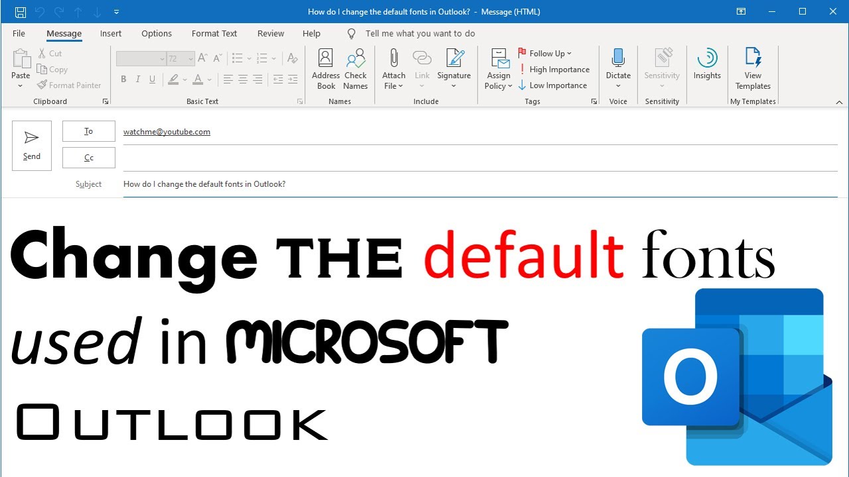
Task: Click Check Names
Action: [356, 69]
